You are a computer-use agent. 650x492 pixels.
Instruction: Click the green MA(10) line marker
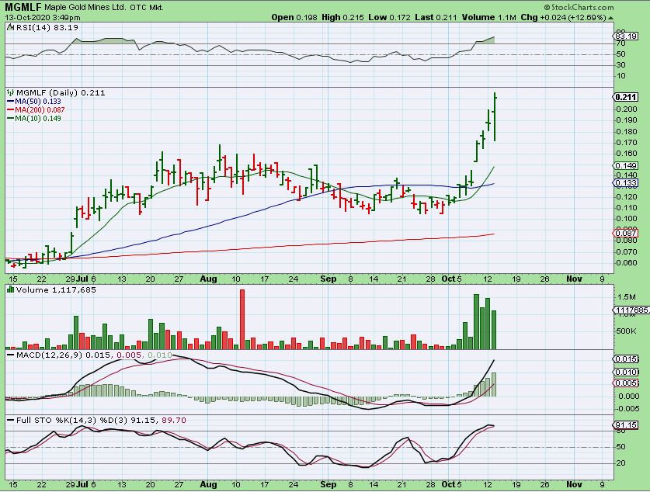pos(10,118)
